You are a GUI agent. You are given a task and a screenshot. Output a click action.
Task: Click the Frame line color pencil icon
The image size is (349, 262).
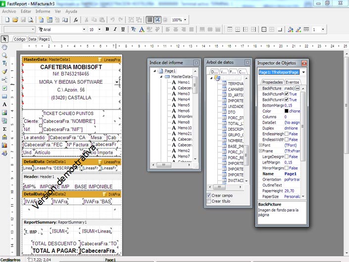click(x=298, y=29)
